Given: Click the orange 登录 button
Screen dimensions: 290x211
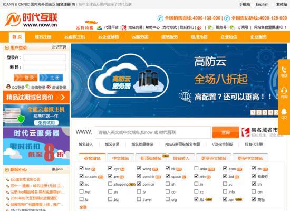Looking at the screenshot, I should click(26, 78).
